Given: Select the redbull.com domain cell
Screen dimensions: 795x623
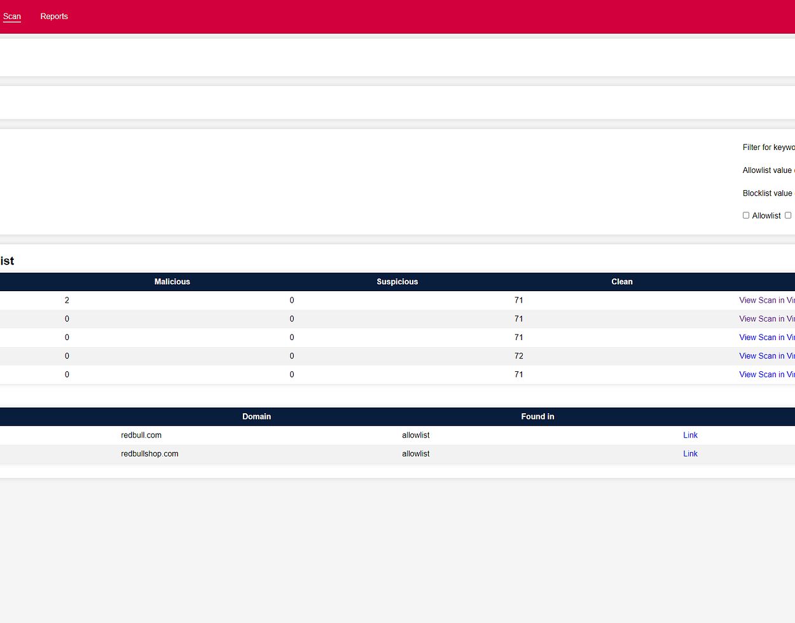Looking at the screenshot, I should pos(141,435).
